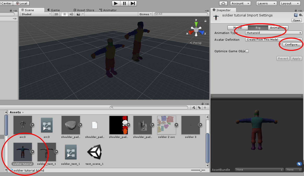
Task: Open the Gizmos dropdown
Action: [145, 14]
